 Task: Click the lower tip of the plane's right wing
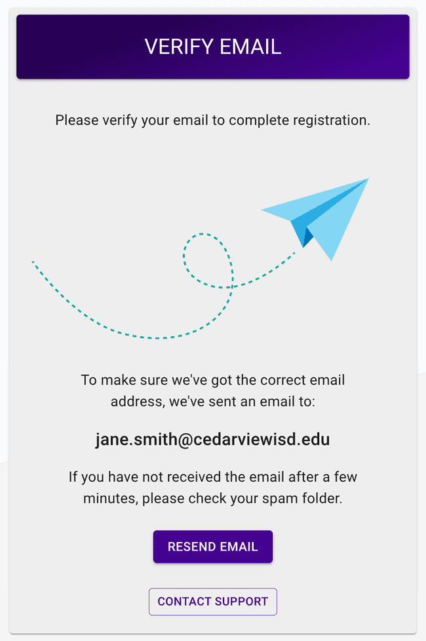click(x=332, y=259)
